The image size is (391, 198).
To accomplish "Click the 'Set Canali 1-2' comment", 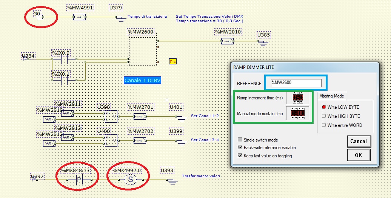I will (x=205, y=116).
